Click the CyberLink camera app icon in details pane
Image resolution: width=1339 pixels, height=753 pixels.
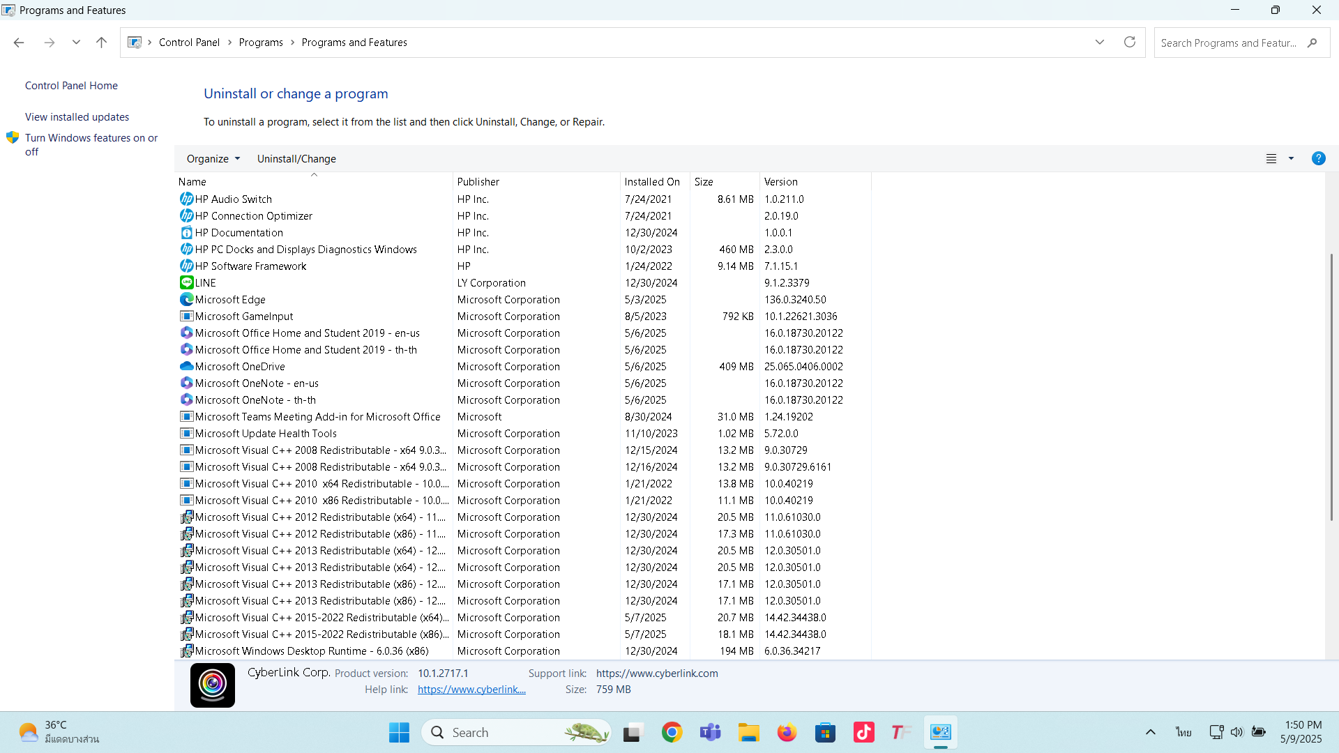[213, 685]
